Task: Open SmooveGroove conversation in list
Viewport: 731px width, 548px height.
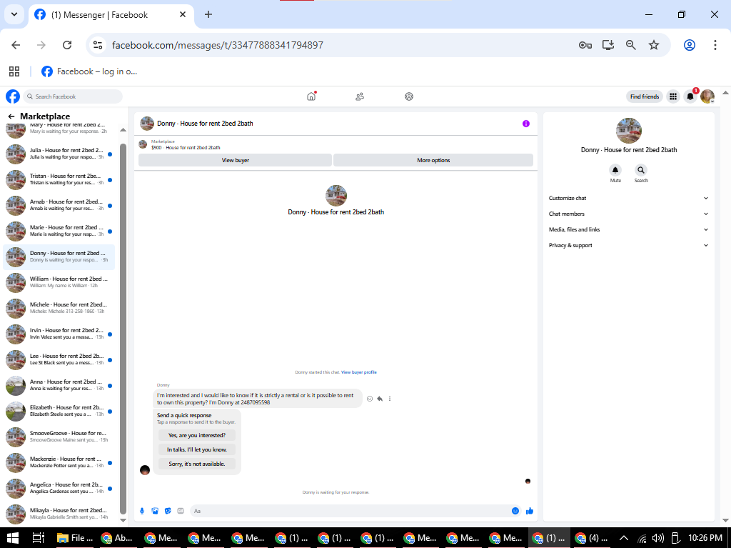Action: point(59,437)
